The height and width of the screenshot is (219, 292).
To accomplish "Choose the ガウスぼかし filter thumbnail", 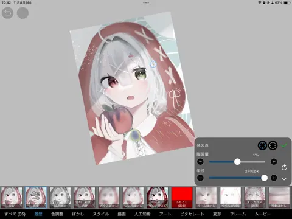I will [x=109, y=198].
